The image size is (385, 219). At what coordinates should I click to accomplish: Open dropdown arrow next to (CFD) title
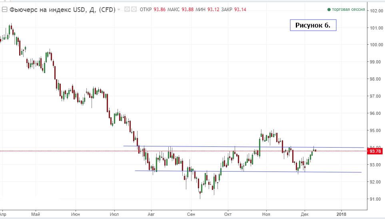pyautogui.click(x=118, y=9)
